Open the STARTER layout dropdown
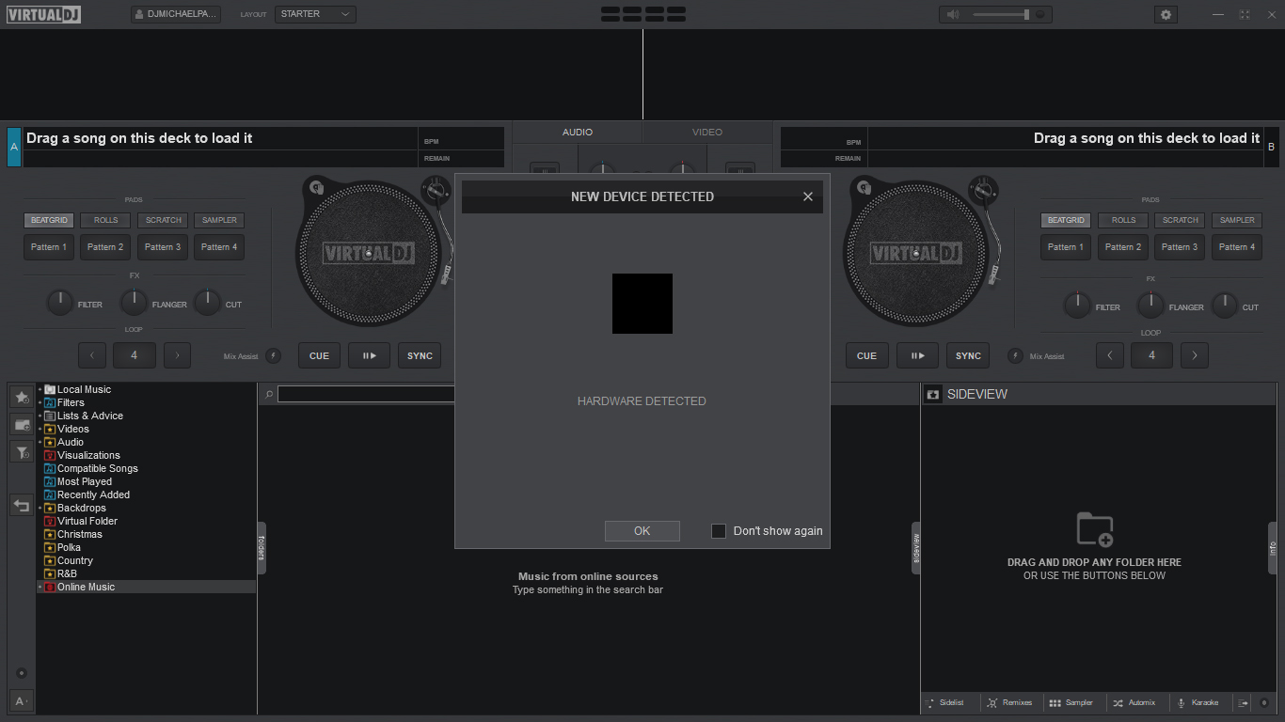Image resolution: width=1285 pixels, height=722 pixels. 315,14
